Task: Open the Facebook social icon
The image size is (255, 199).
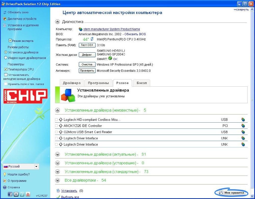Action: point(10,194)
